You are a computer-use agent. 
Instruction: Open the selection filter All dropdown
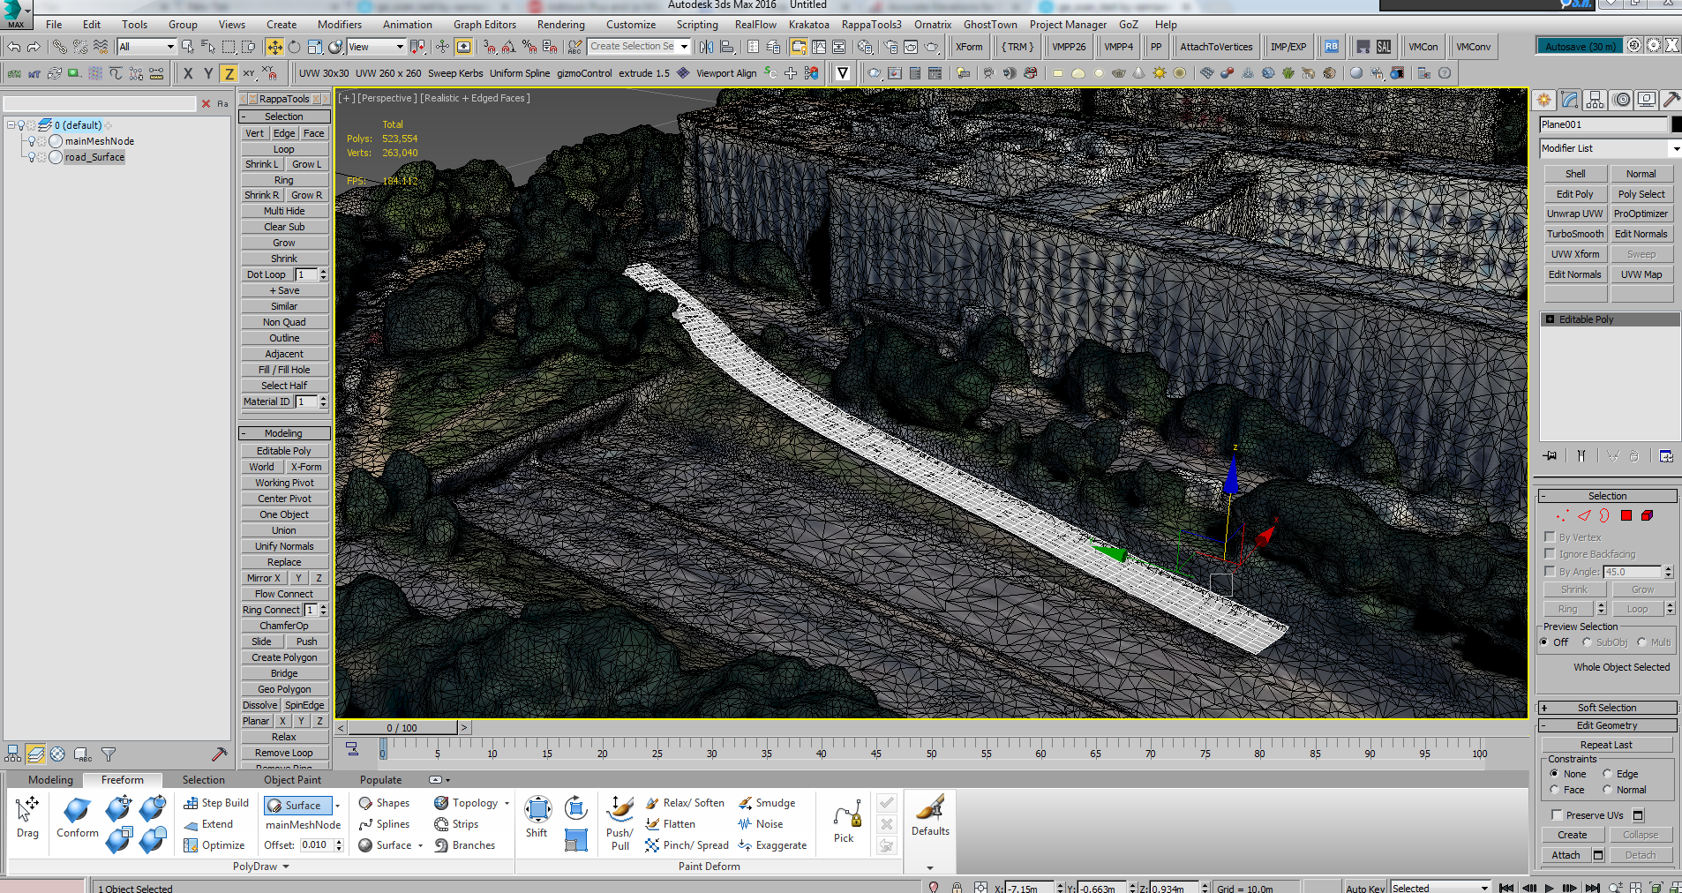147,47
